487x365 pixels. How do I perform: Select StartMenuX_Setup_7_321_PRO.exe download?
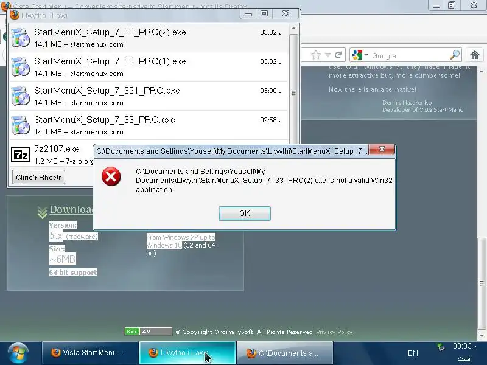[149, 96]
